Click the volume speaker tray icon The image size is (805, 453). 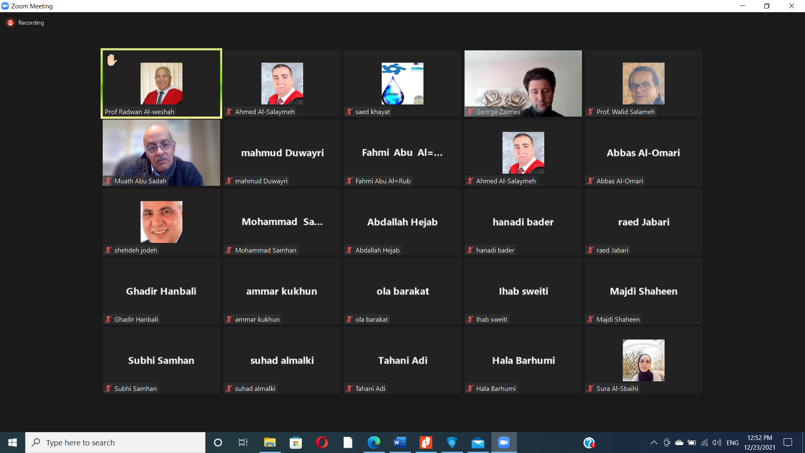point(717,443)
